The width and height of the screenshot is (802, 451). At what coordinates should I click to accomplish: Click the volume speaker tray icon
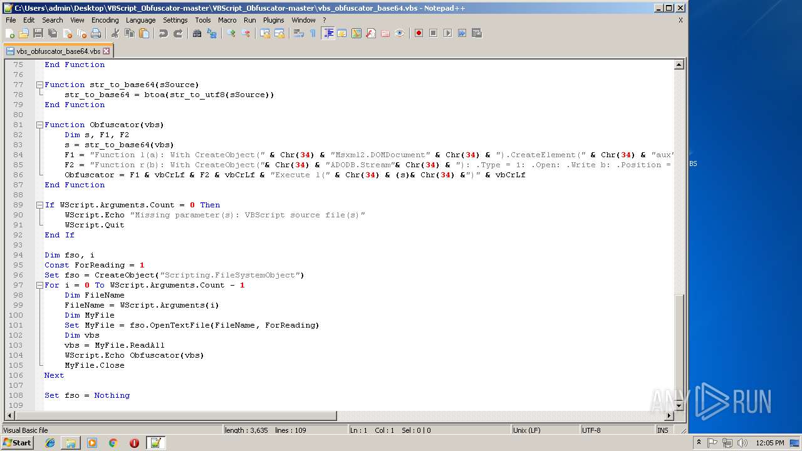[x=743, y=443]
